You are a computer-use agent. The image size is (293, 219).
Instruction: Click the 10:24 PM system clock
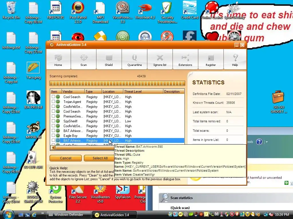tap(282, 215)
